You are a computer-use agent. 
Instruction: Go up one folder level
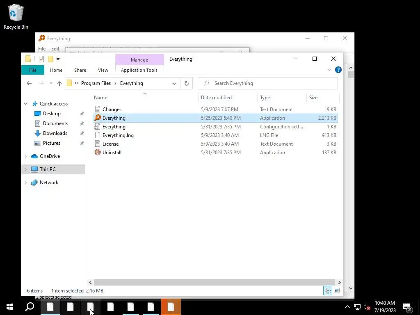click(59, 83)
